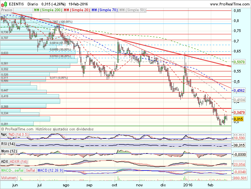Click the blue 0,4562 moving average value
The height and width of the screenshot is (189, 251).
coord(239,91)
